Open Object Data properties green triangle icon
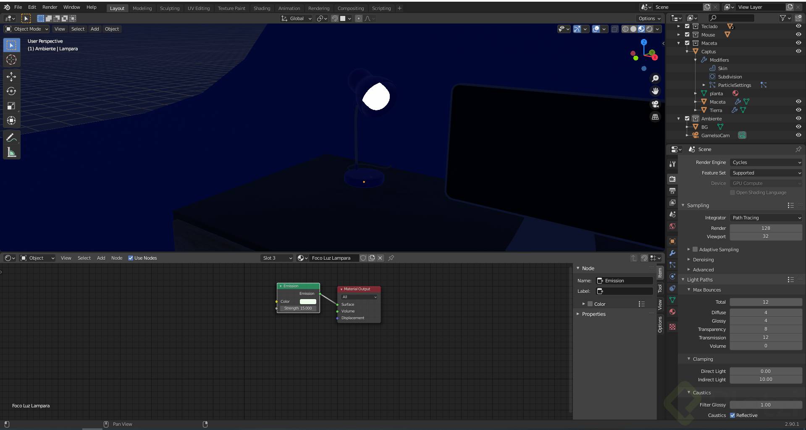806x430 pixels. pyautogui.click(x=672, y=300)
